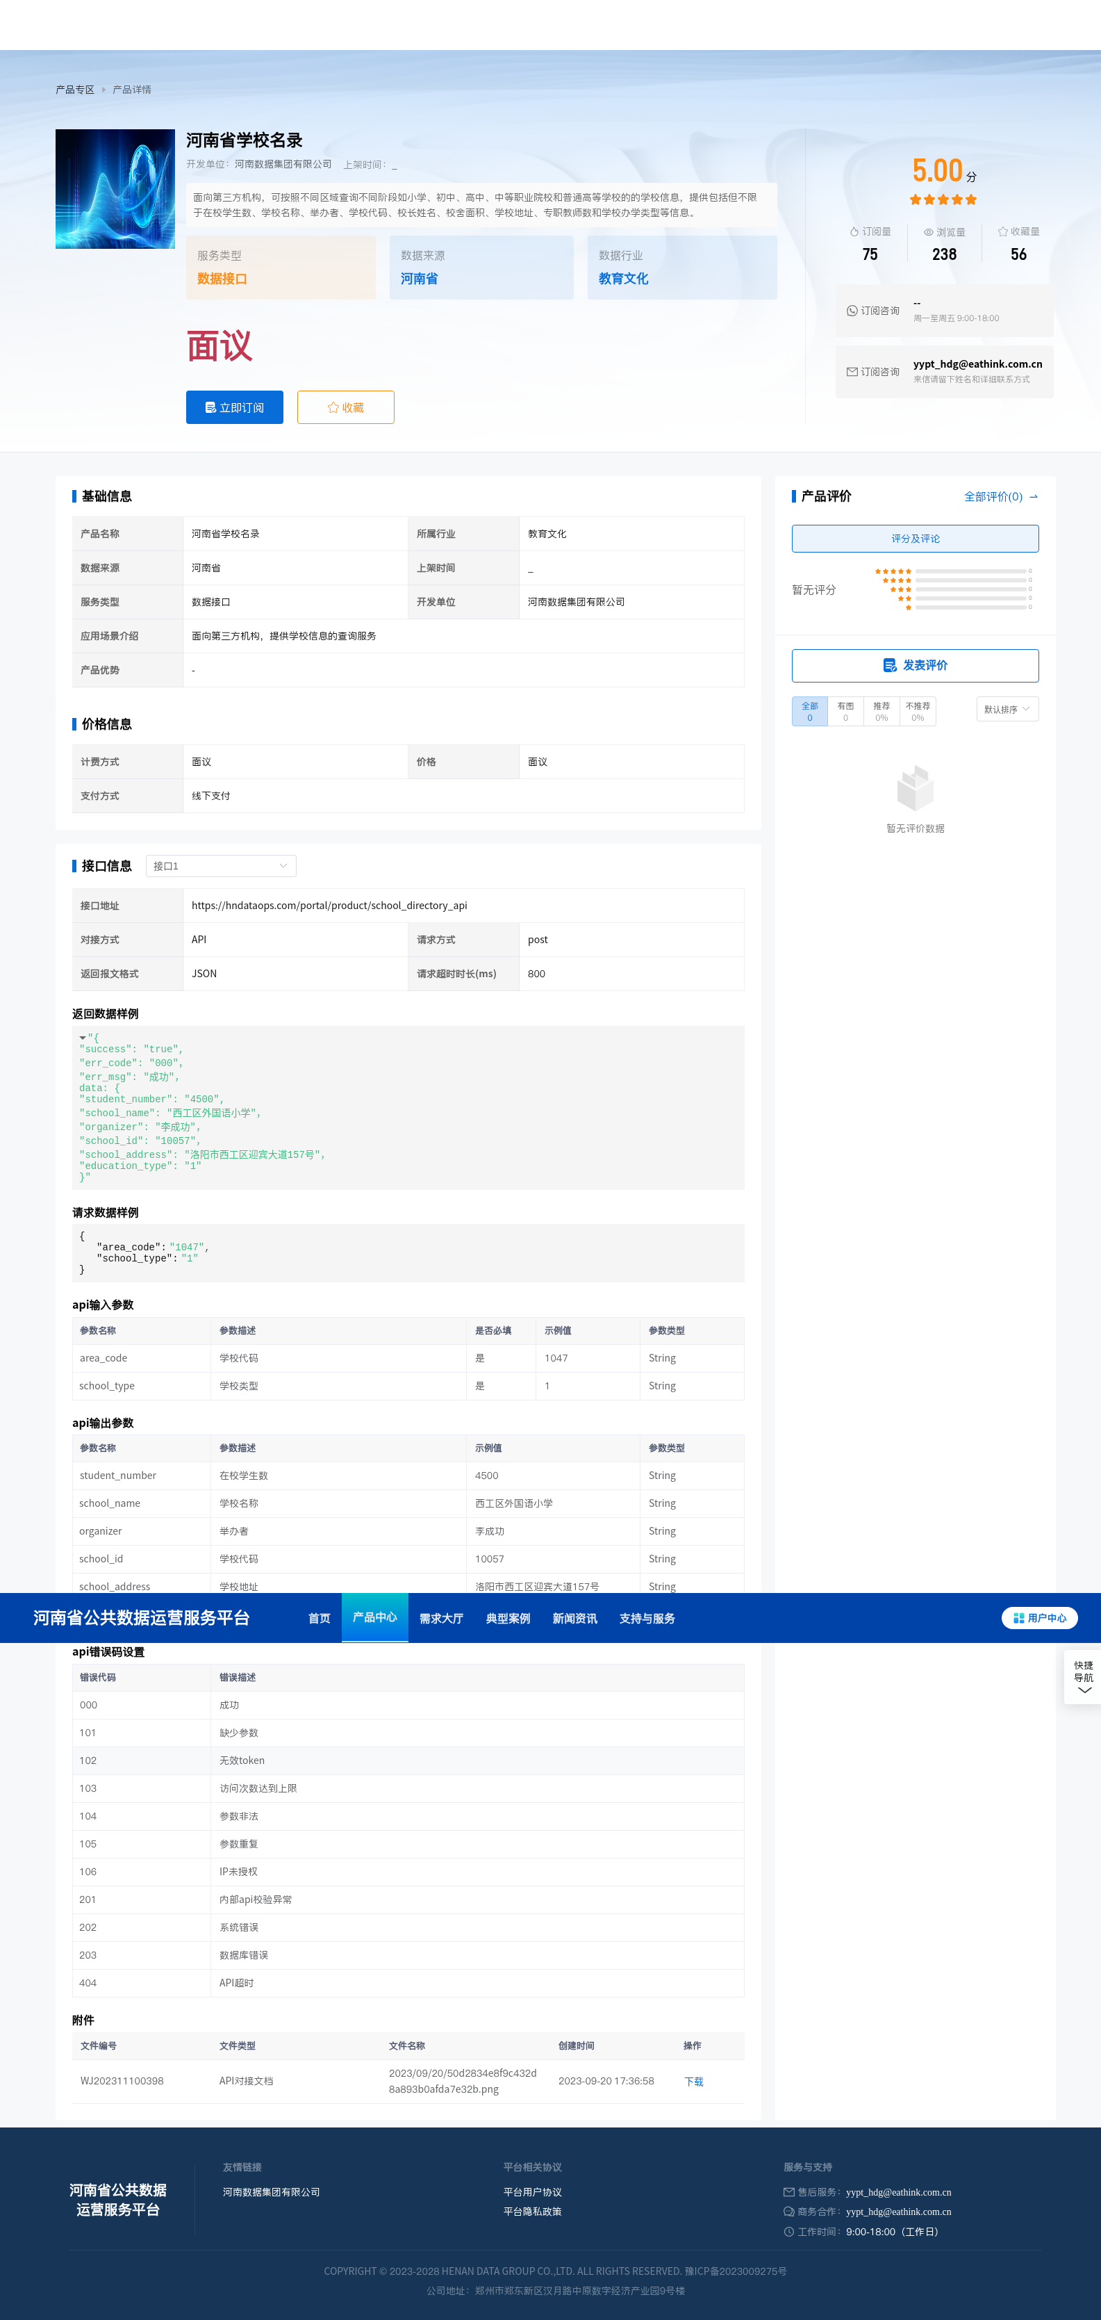The height and width of the screenshot is (2320, 1101).
Task: Click the 5.00 score star row
Action: click(943, 200)
